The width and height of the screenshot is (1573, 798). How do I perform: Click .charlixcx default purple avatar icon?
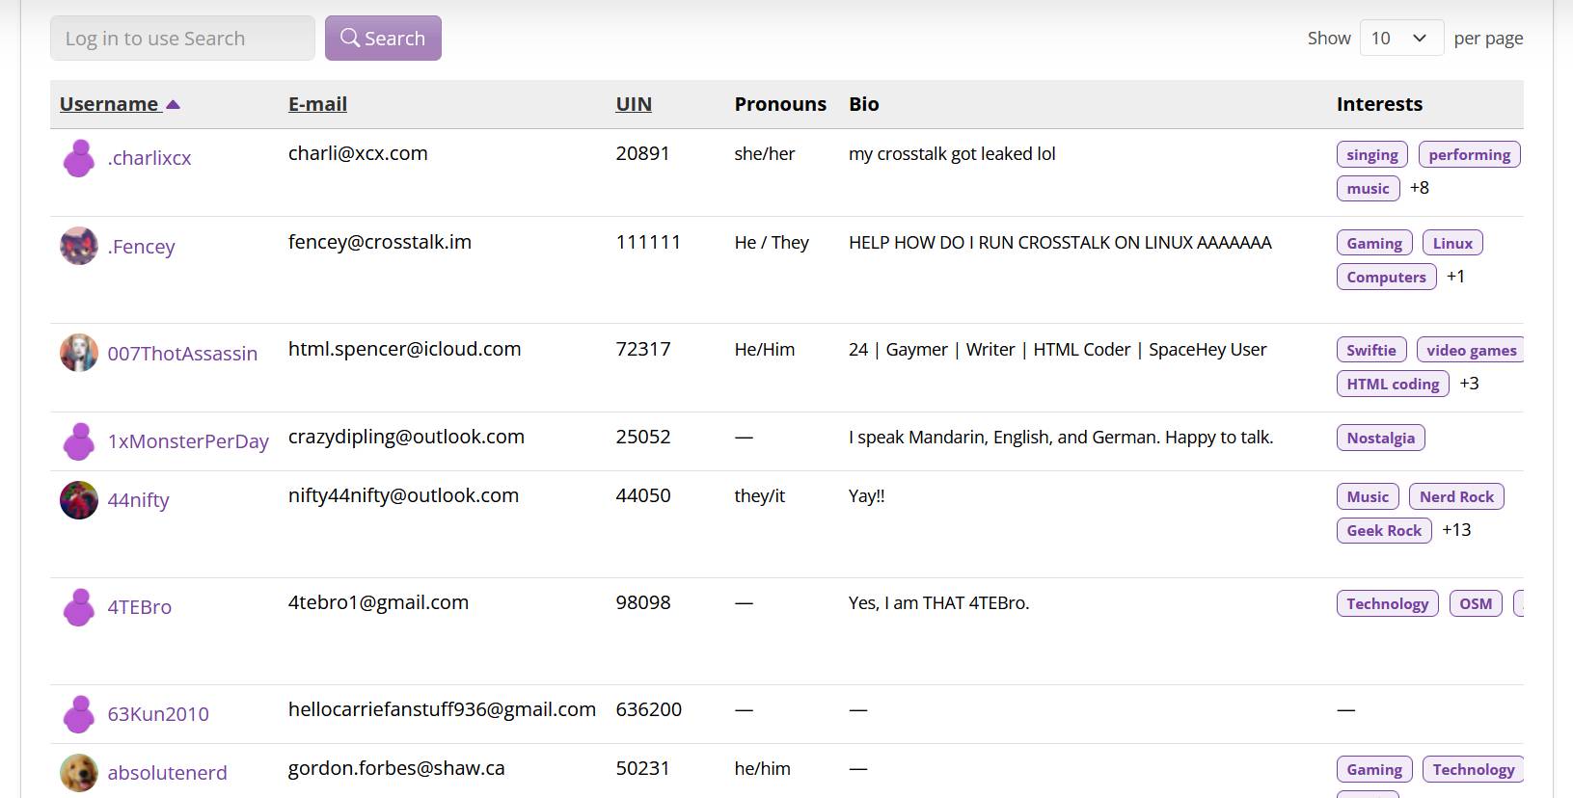click(79, 158)
